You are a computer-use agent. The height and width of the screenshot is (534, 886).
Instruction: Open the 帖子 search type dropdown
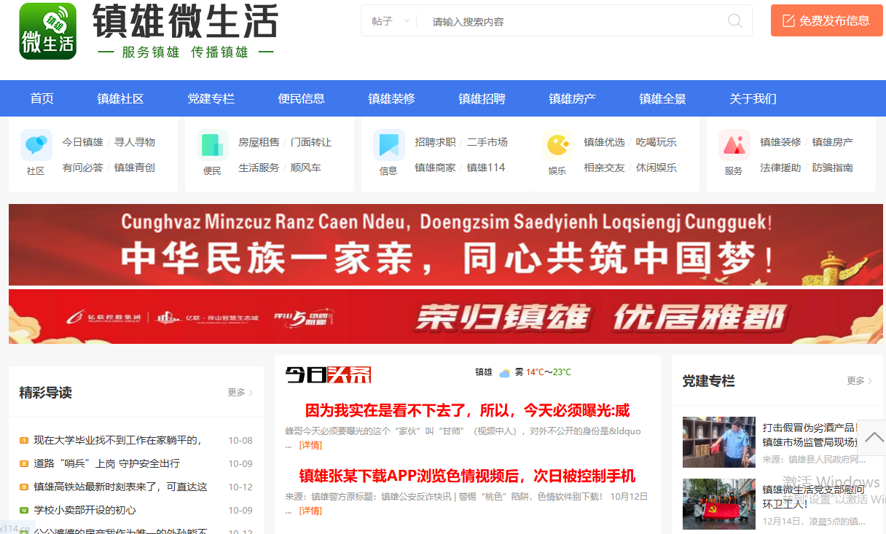[390, 21]
